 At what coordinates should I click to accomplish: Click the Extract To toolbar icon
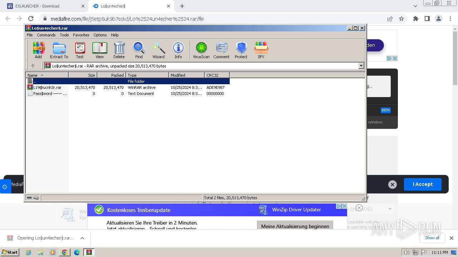coord(59,50)
